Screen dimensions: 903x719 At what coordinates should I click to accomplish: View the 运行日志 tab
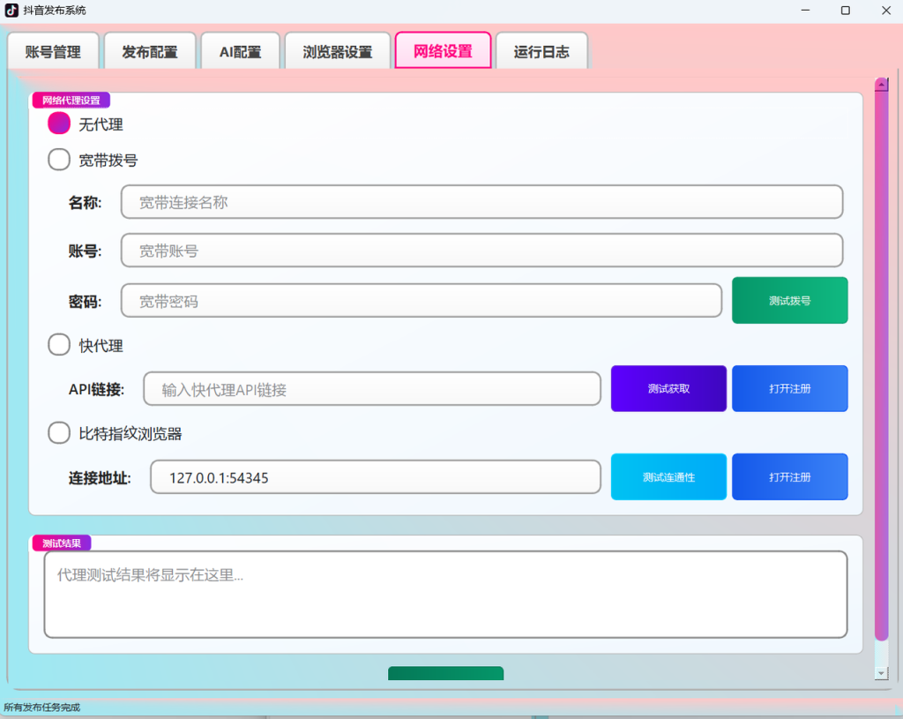click(541, 52)
